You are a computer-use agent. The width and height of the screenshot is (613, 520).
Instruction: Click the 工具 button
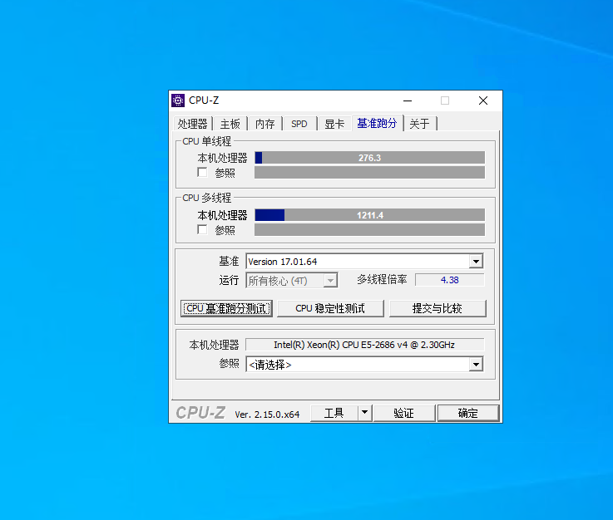pyautogui.click(x=334, y=413)
